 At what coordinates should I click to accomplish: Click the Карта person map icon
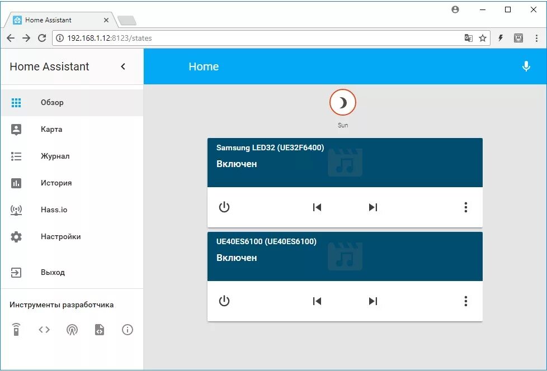(16, 130)
